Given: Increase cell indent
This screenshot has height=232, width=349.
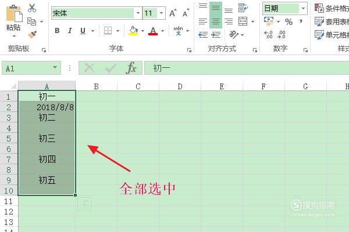Looking at the screenshot, I should coord(216,35).
